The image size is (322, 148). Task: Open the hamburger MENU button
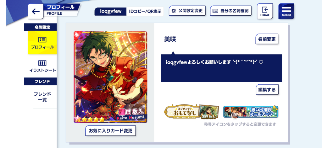pyautogui.click(x=286, y=11)
